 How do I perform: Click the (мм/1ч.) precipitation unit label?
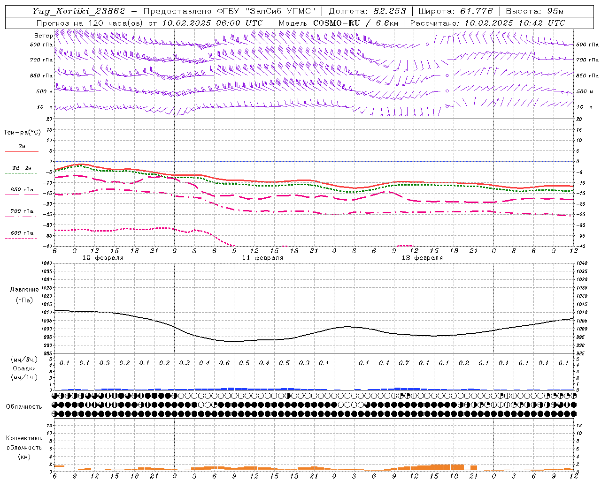tap(24, 377)
